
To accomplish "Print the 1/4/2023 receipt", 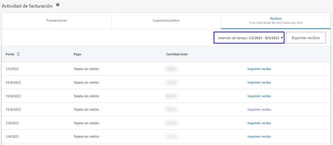I will coord(259,137).
